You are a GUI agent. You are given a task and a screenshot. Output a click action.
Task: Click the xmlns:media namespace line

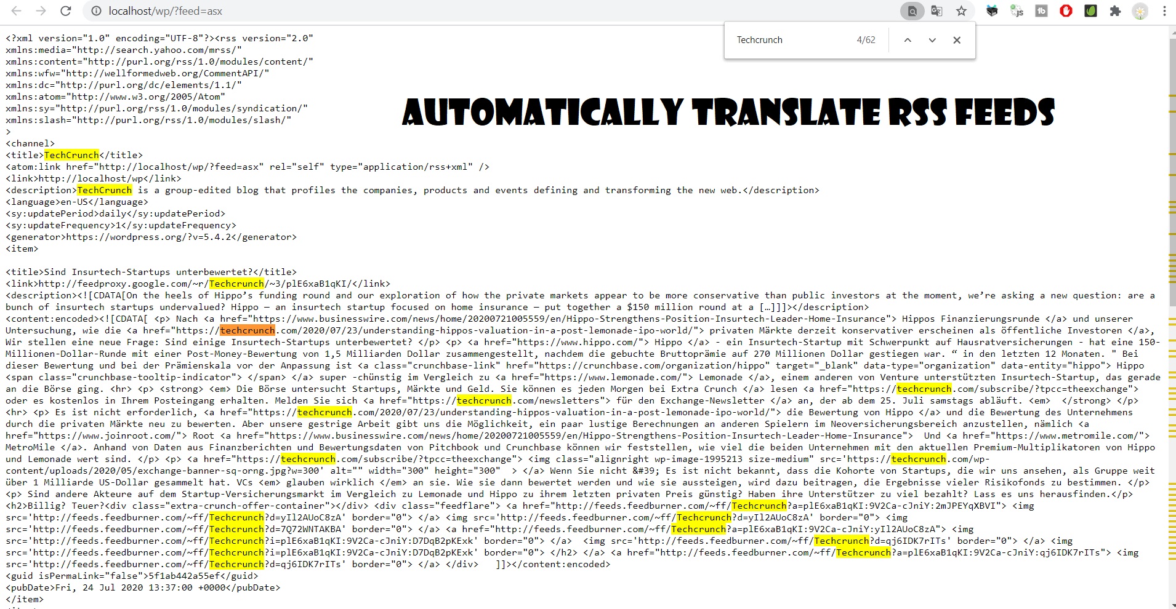124,50
